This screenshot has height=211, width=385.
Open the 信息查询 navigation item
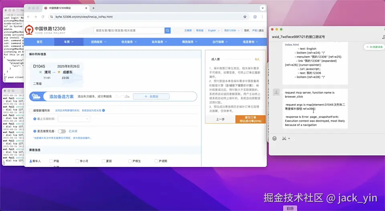click(x=250, y=42)
